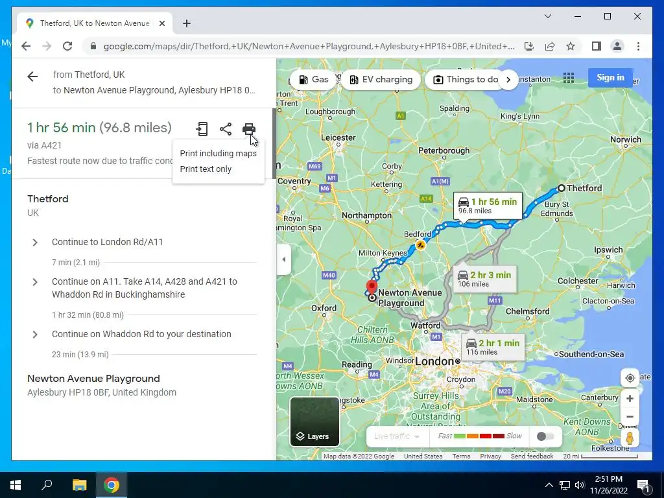664x498 pixels.
Task: Open the tab search chevron
Action: [547, 16]
